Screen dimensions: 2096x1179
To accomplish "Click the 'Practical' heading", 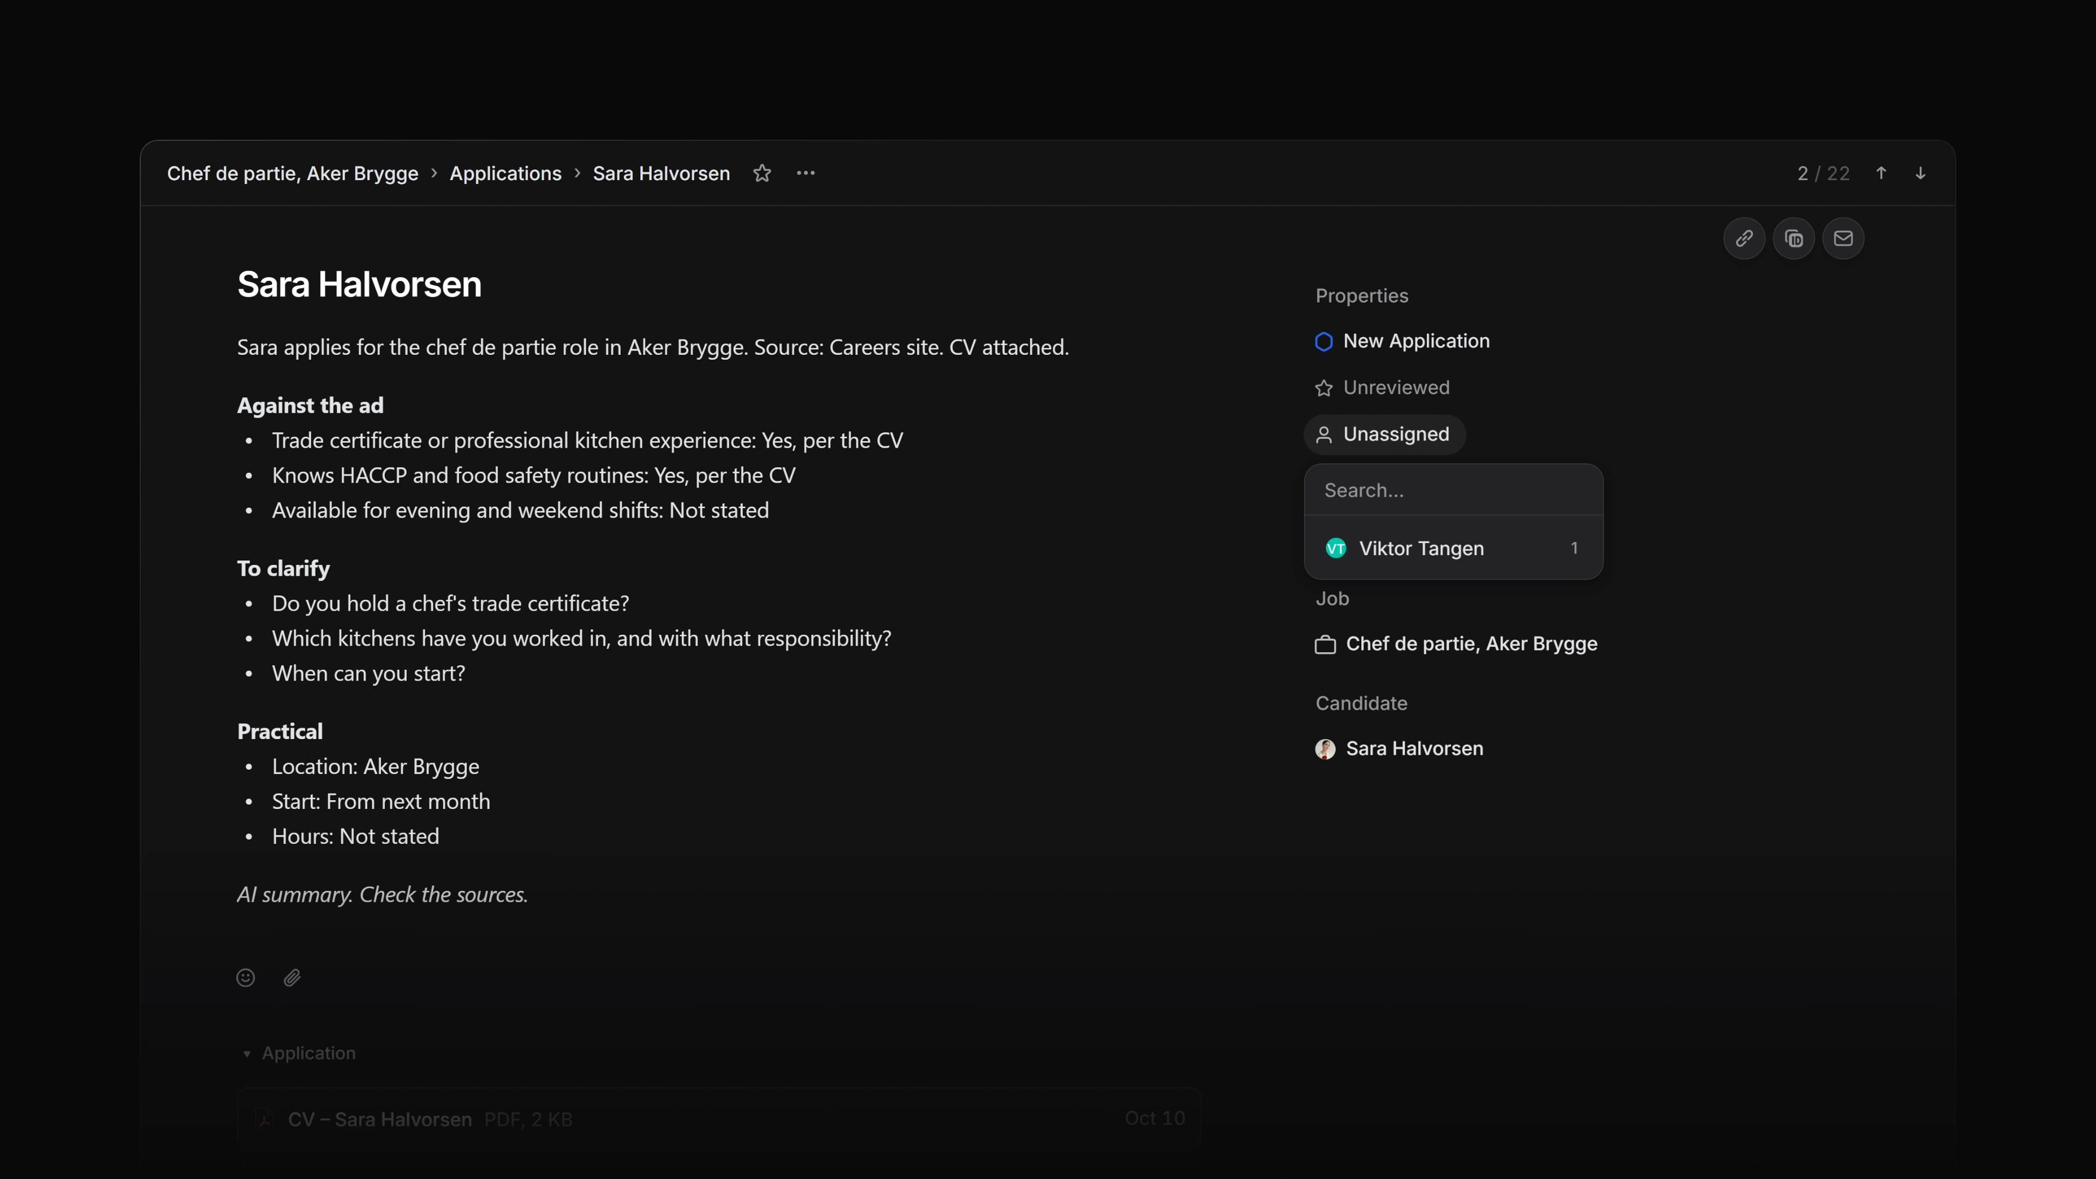I will [280, 731].
